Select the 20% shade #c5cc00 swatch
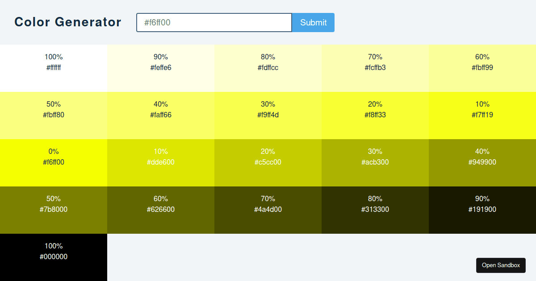 pyautogui.click(x=268, y=162)
